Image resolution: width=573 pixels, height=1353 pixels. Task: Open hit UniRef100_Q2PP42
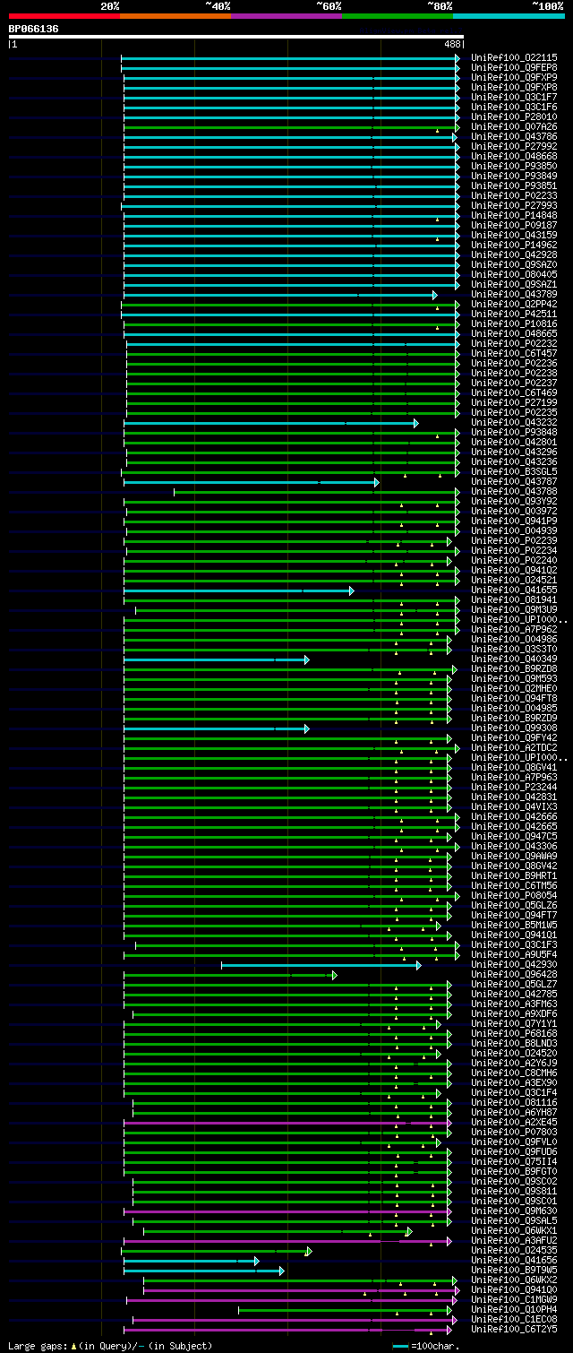[514, 305]
